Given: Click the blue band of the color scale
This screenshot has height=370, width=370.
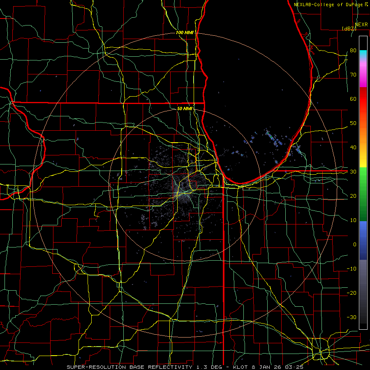Looking at the screenshot, I should pos(363,240).
